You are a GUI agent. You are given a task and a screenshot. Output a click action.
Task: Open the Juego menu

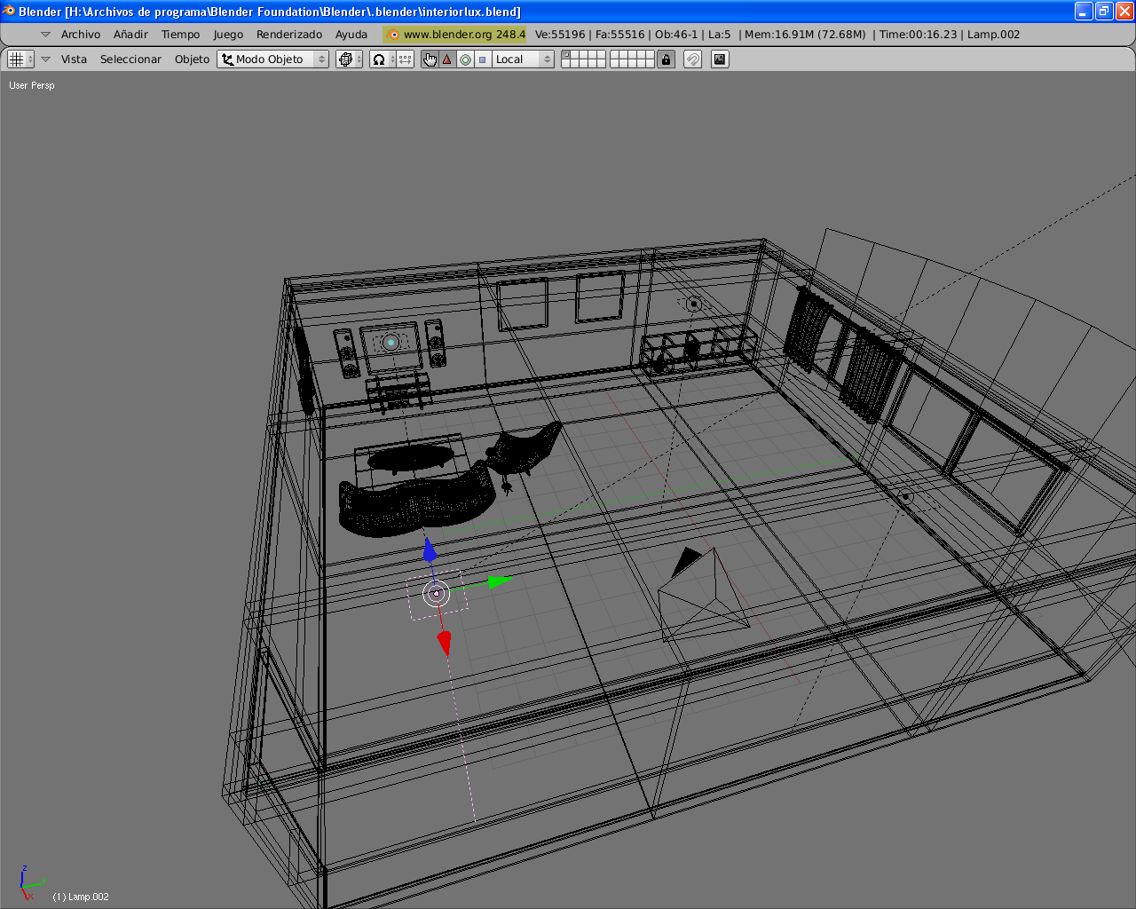tap(228, 35)
